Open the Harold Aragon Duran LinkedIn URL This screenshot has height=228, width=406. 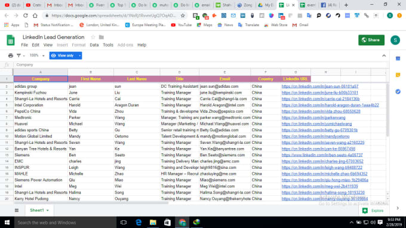pos(330,105)
